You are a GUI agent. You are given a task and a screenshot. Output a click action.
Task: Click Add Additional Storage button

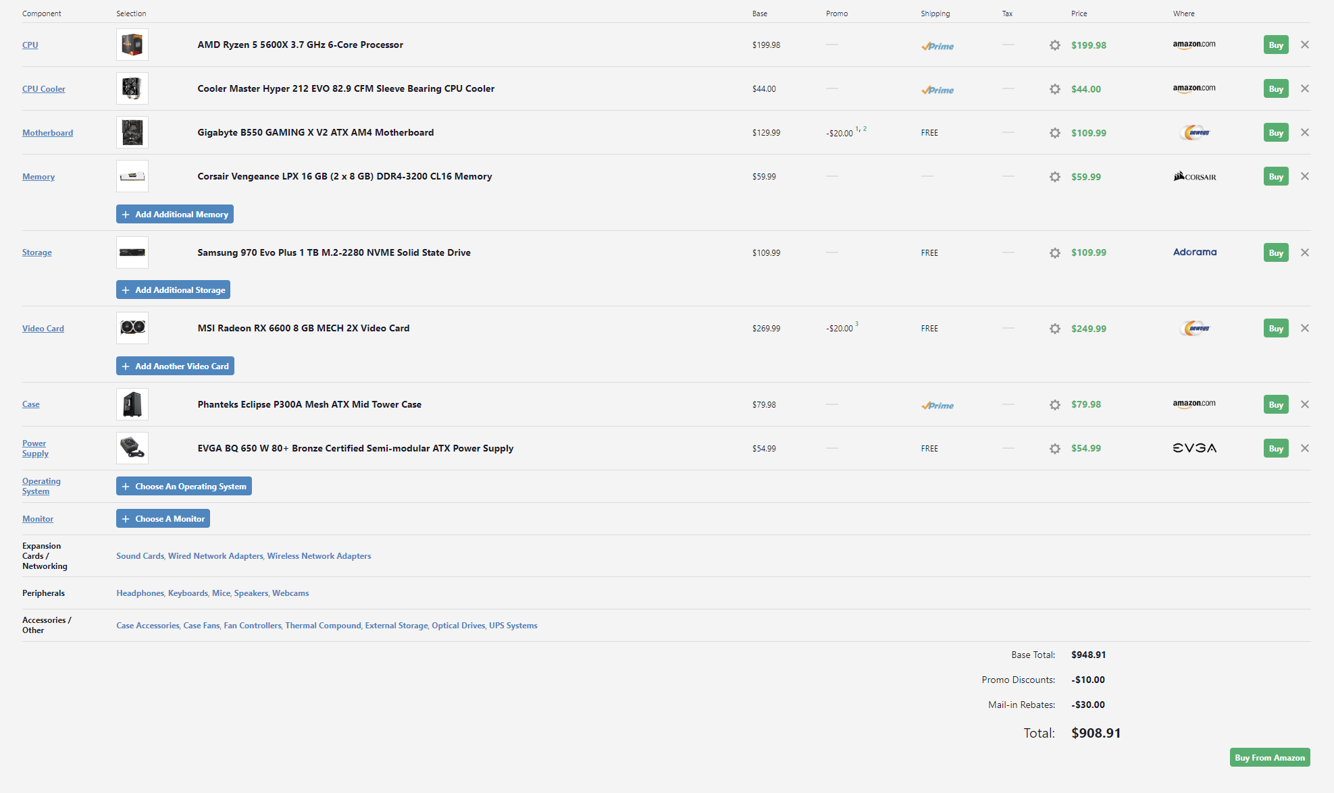point(173,290)
